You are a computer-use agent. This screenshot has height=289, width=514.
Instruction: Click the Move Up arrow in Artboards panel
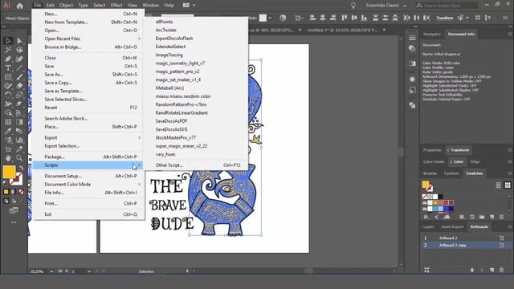[x=472, y=270]
